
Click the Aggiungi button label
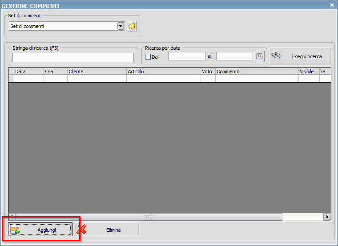coord(47,230)
